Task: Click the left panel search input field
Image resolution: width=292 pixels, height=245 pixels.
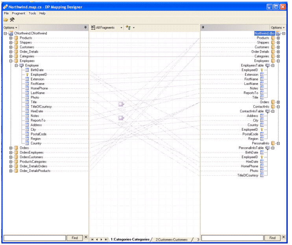Action: (x=35, y=238)
